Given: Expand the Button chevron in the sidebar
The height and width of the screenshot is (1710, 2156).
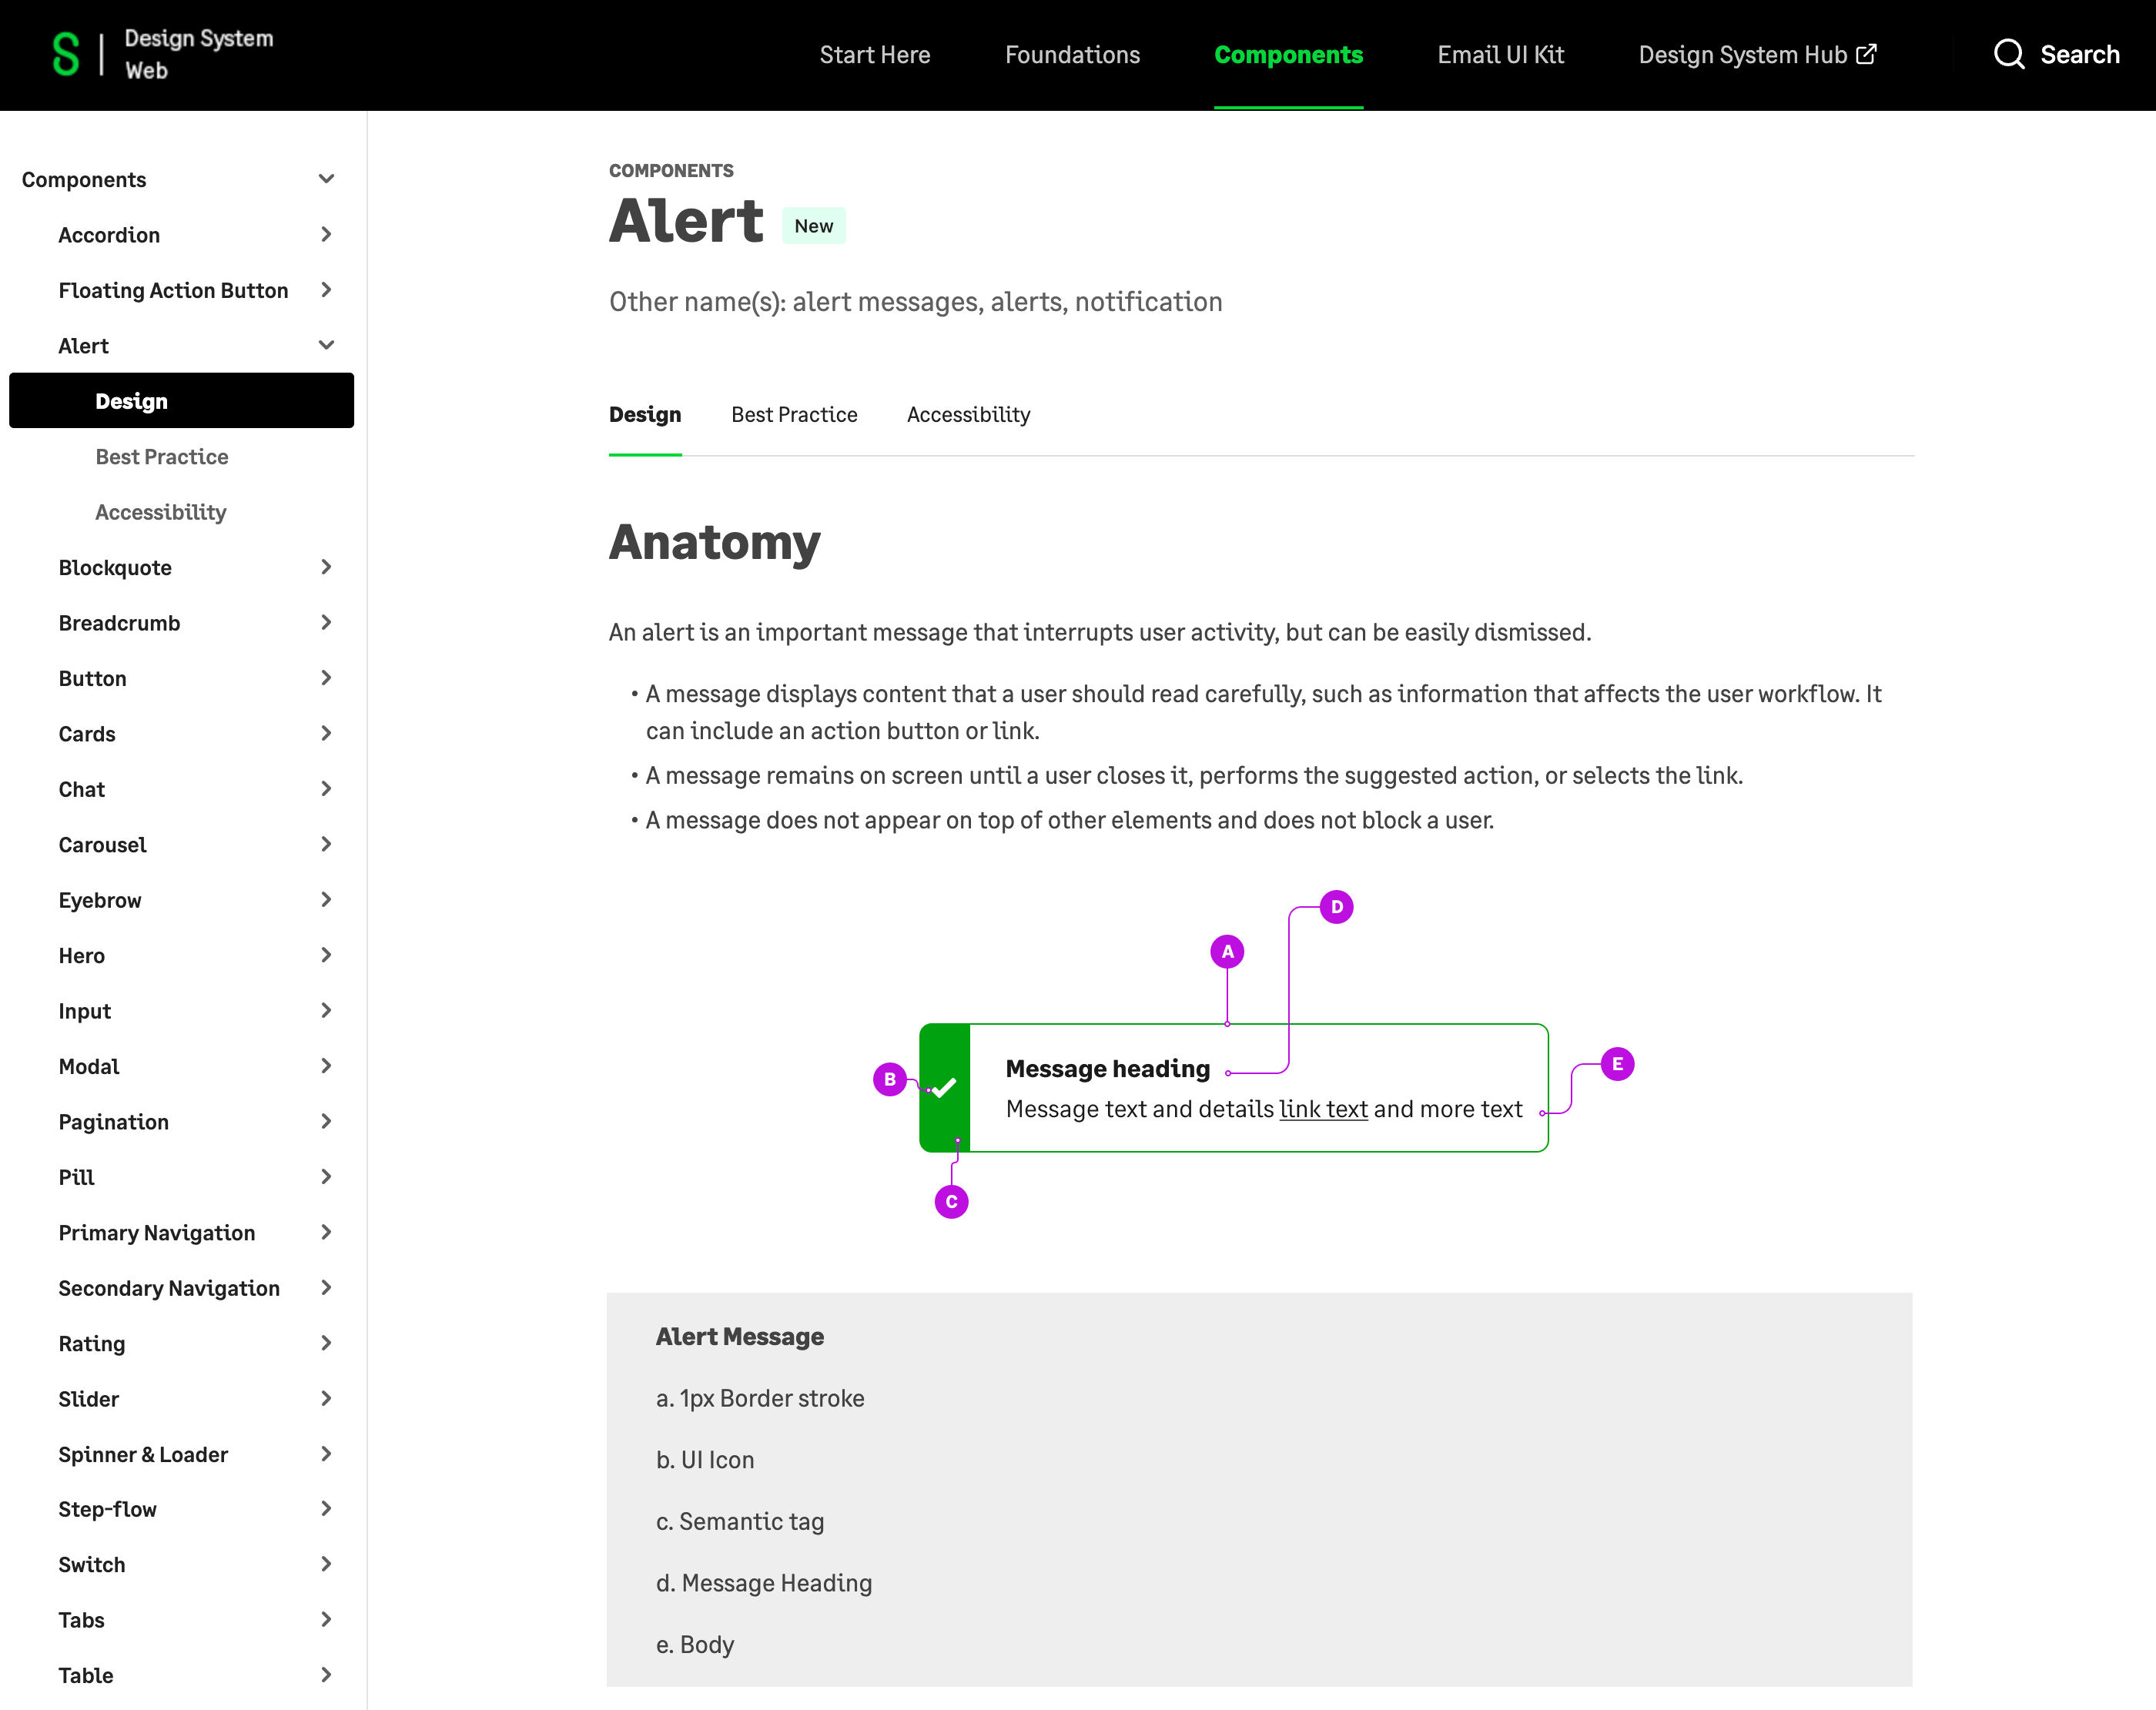Looking at the screenshot, I should tap(326, 678).
